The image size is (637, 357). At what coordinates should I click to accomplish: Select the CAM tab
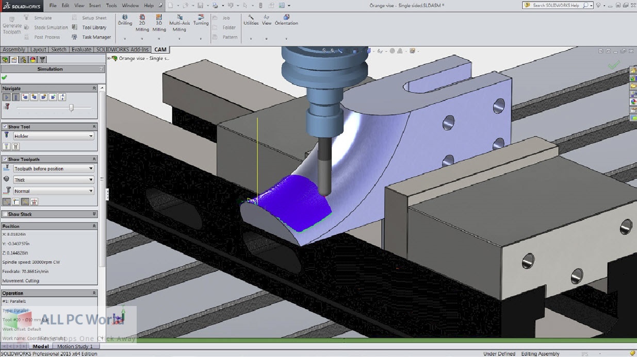pyautogui.click(x=160, y=49)
